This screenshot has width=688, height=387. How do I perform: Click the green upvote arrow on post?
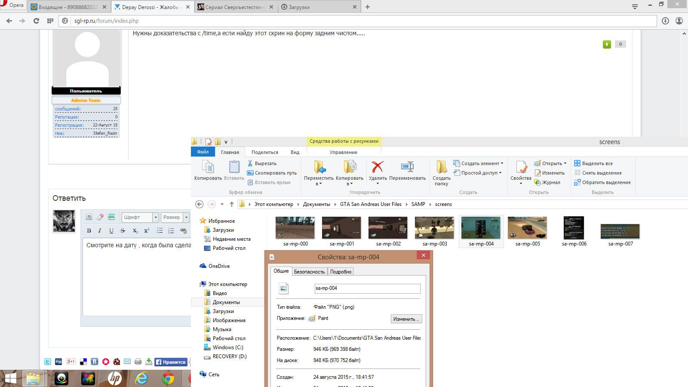(x=607, y=44)
